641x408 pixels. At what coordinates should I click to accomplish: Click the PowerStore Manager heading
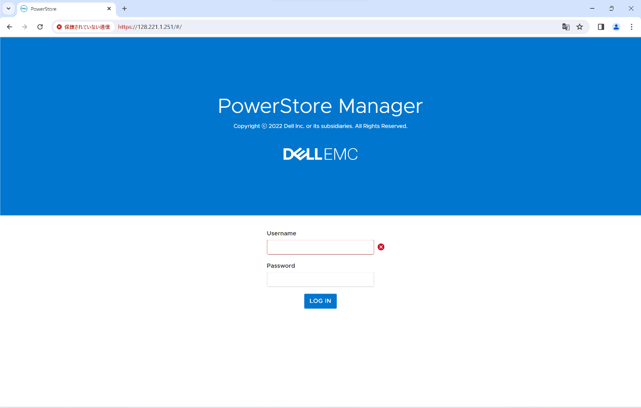(x=320, y=106)
